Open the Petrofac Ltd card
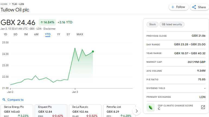The height and width of the screenshot is (117, 209). [119, 111]
